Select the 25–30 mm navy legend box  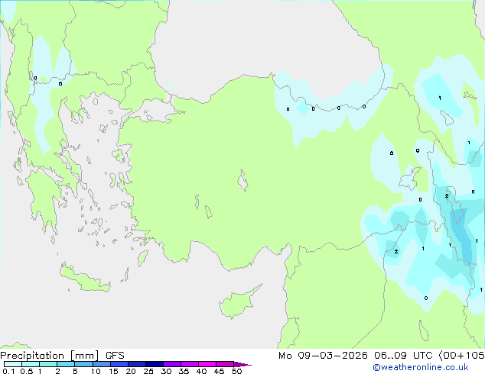(155, 364)
